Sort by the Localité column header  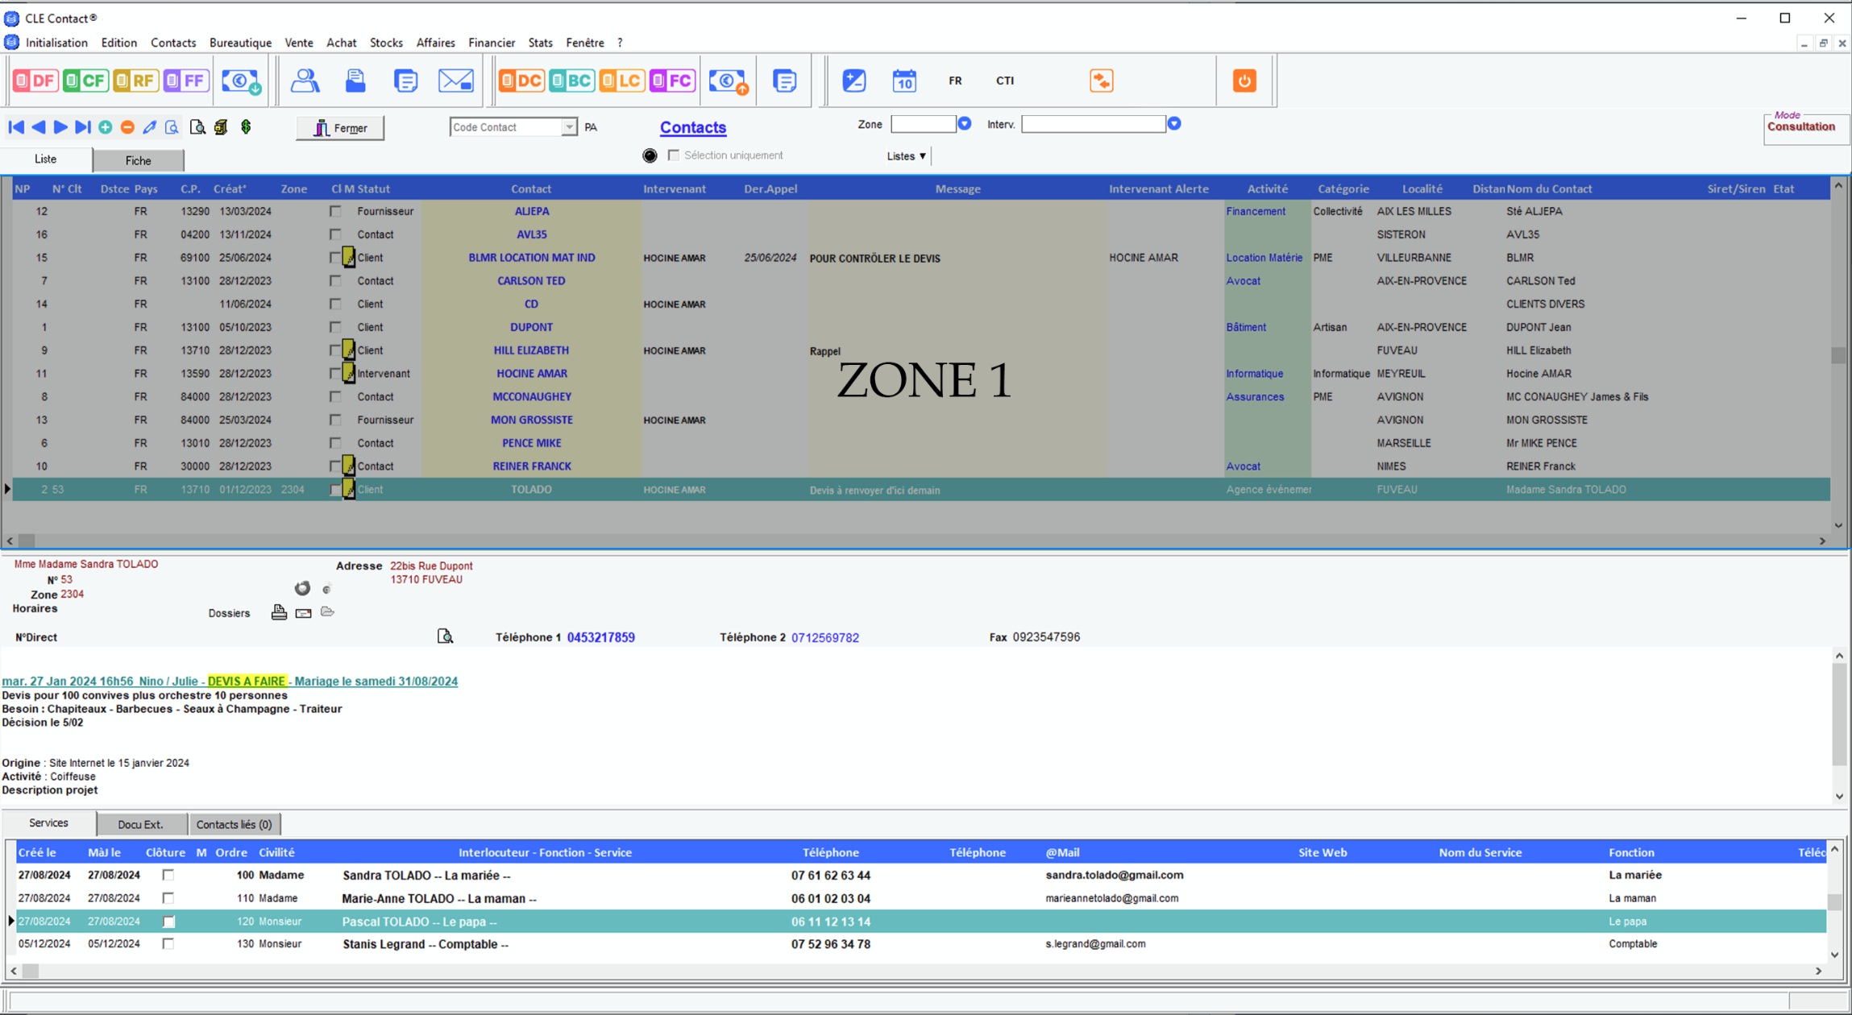1422,188
